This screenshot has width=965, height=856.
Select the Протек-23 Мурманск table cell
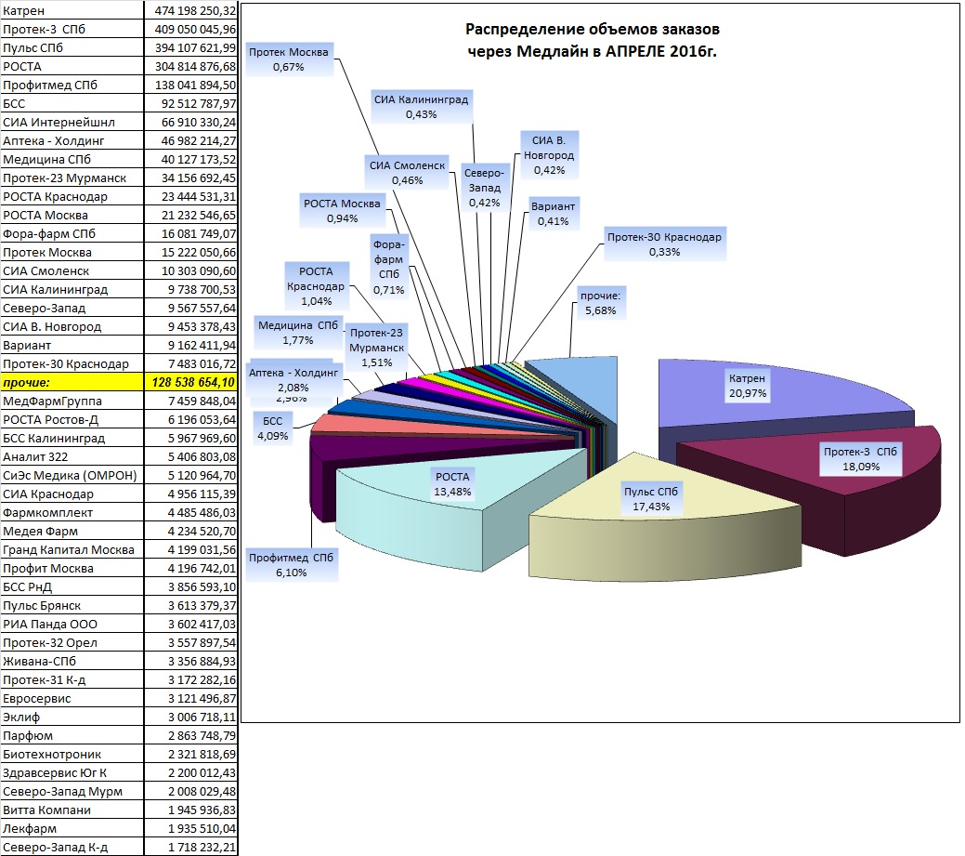(72, 178)
